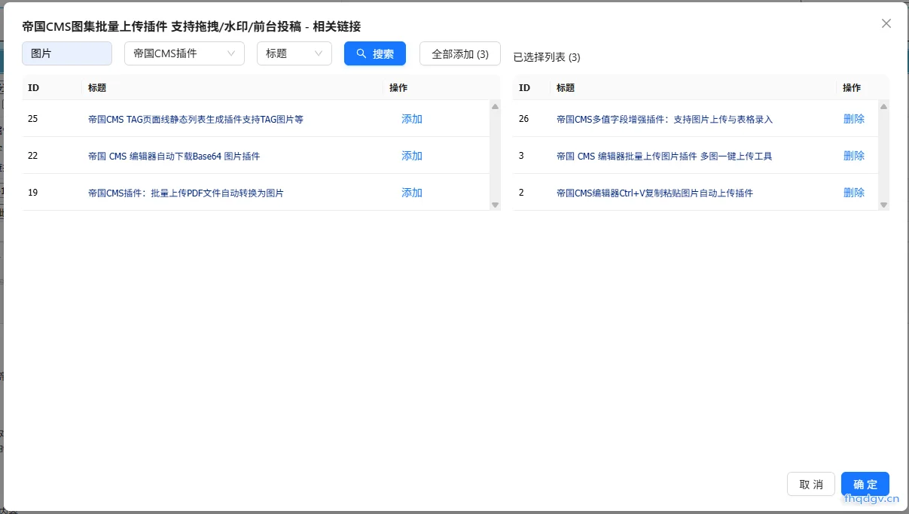
Task: Click the 取消 cancel button
Action: pyautogui.click(x=811, y=484)
